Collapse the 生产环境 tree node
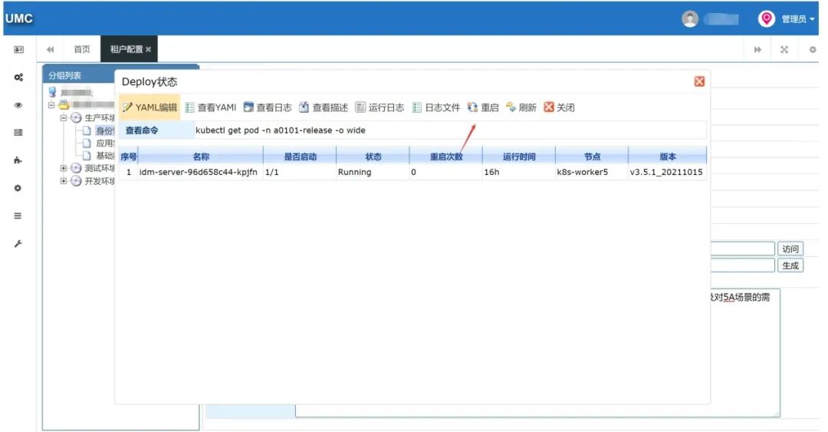 point(64,117)
